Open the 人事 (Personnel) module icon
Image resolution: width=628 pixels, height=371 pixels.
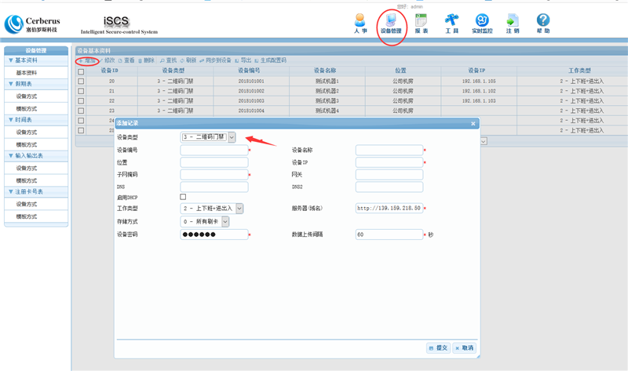pyautogui.click(x=360, y=23)
